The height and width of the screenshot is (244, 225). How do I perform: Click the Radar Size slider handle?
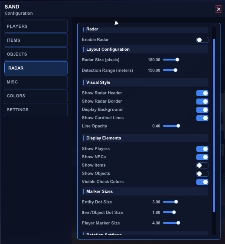click(177, 60)
